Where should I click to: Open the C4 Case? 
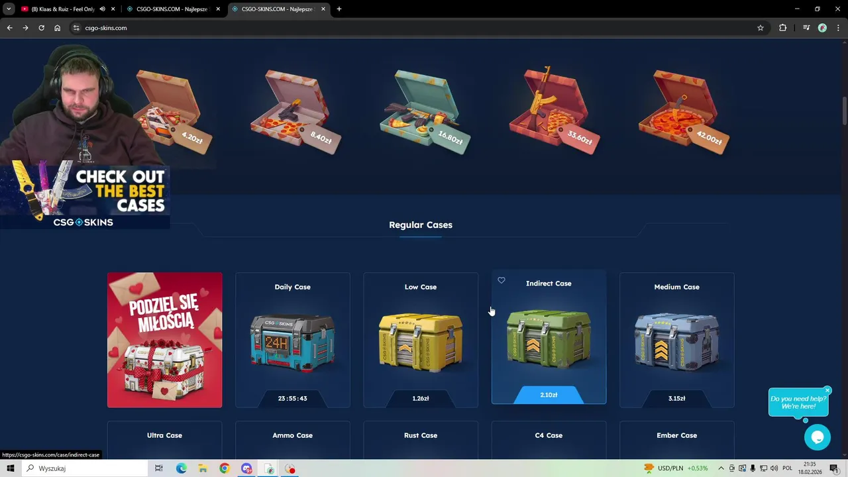[549, 441]
